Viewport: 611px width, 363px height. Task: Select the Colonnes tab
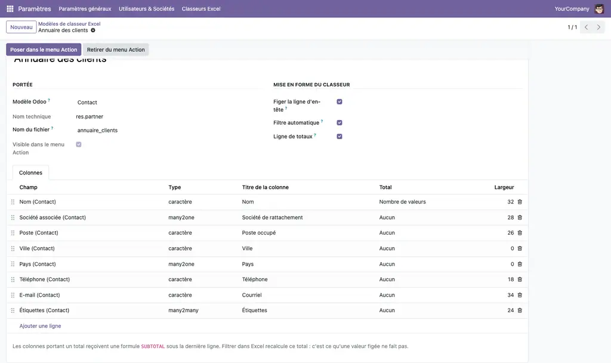coord(31,173)
